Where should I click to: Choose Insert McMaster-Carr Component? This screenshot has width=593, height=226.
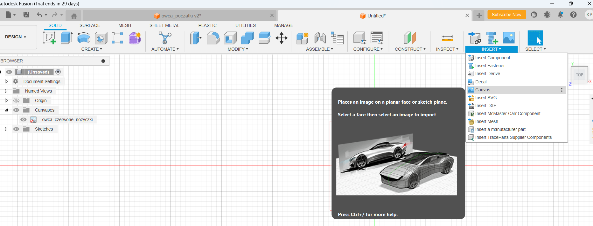click(x=516, y=113)
